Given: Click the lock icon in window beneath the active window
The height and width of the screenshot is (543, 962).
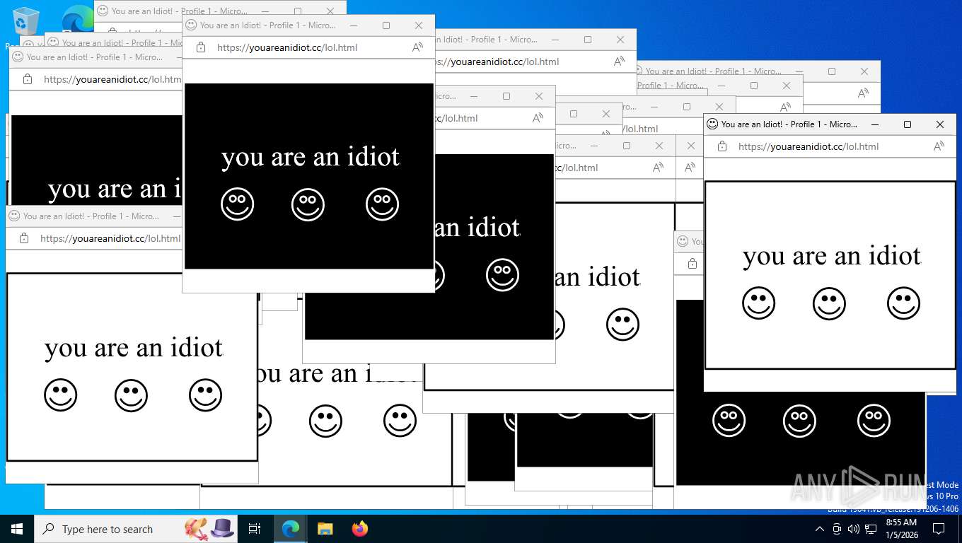Looking at the screenshot, I should pyautogui.click(x=692, y=263).
